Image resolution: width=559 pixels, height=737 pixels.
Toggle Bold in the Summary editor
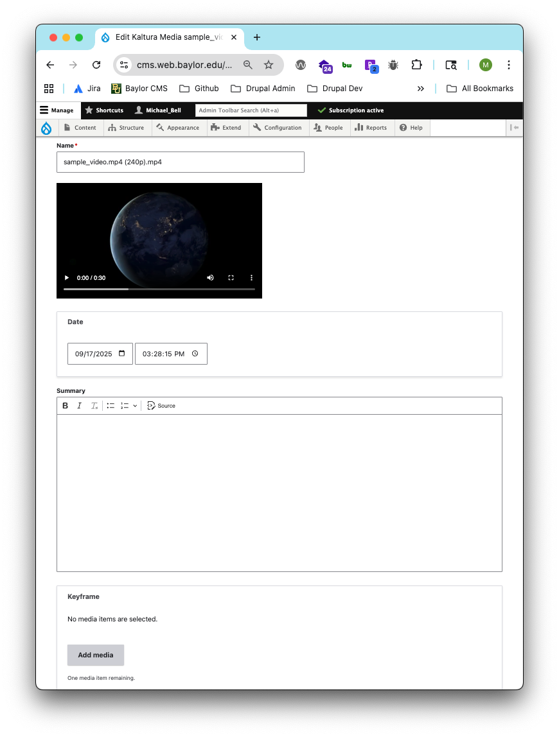click(66, 406)
